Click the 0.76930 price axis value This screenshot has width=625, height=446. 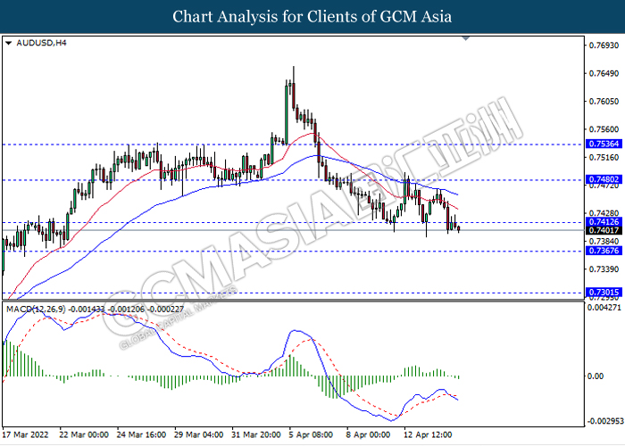604,45
